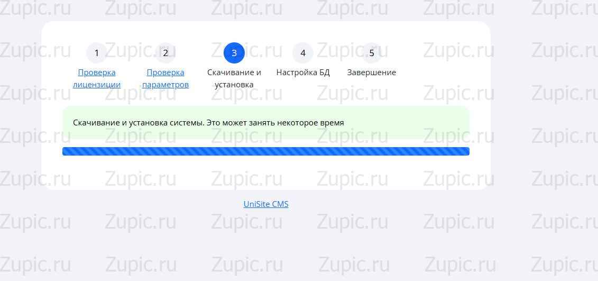Click the word "лицензии" under step 1
The image size is (598, 281).
click(x=97, y=85)
